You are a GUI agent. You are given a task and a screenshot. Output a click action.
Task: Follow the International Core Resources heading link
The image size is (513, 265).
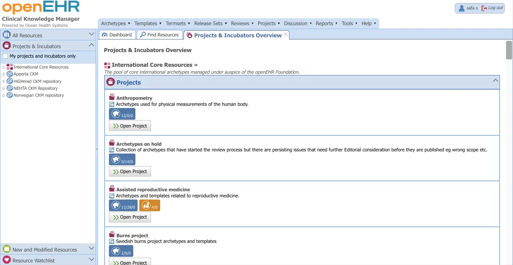point(154,65)
